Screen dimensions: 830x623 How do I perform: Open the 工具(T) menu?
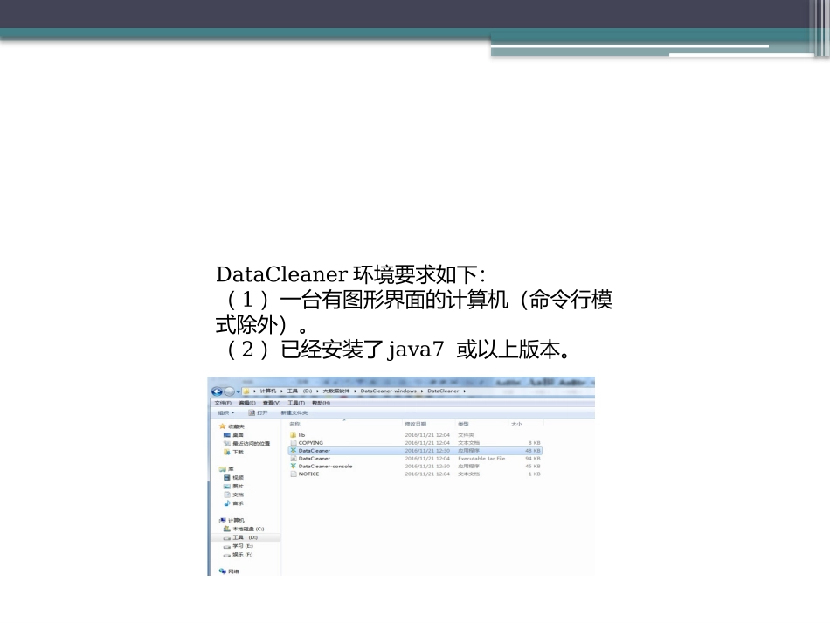click(x=296, y=403)
